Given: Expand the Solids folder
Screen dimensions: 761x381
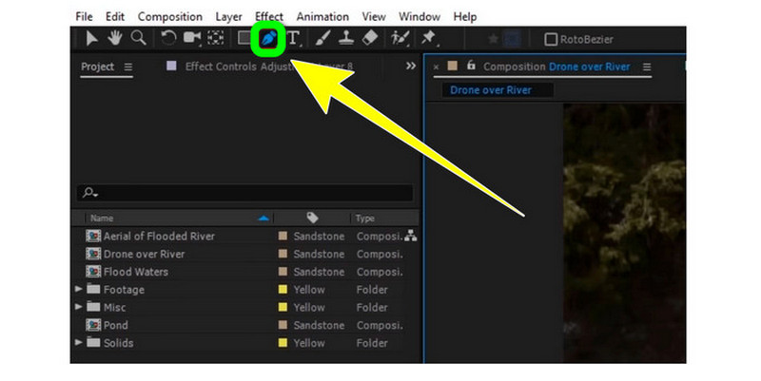Looking at the screenshot, I should (79, 342).
